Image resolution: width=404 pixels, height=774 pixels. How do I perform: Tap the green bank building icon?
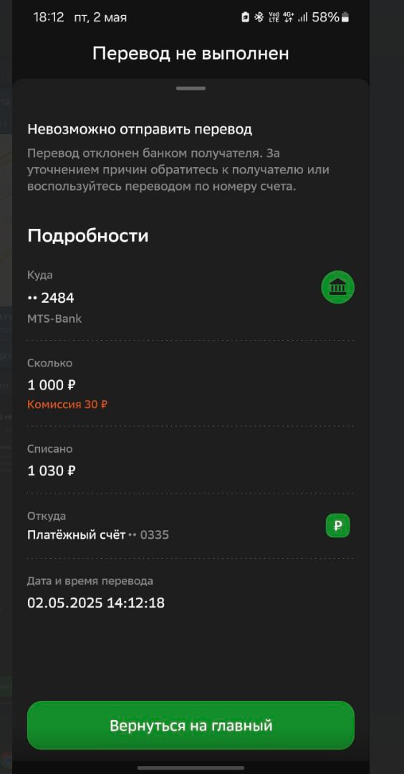tap(337, 287)
